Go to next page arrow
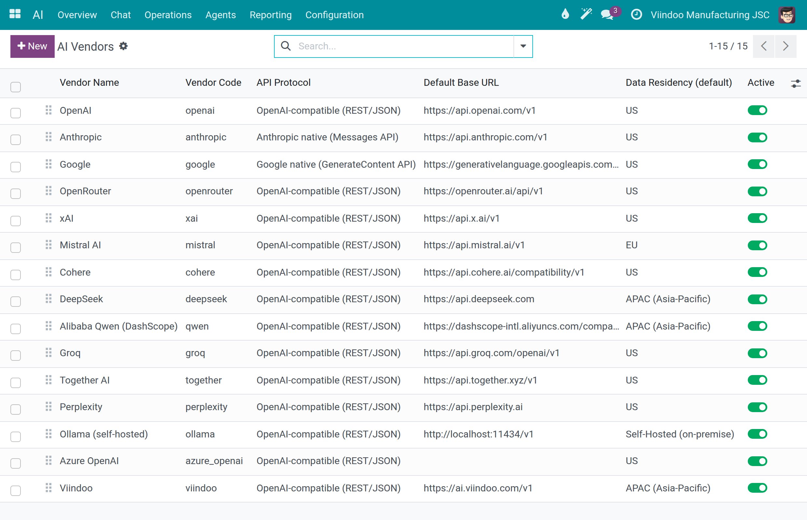Screen dimensions: 807x520 tap(786, 46)
